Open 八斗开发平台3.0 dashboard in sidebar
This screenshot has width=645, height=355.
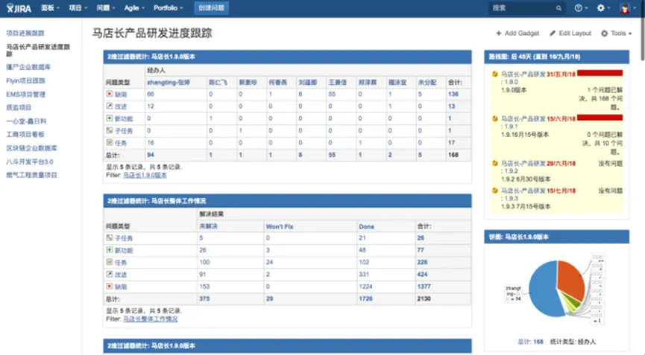click(x=30, y=161)
